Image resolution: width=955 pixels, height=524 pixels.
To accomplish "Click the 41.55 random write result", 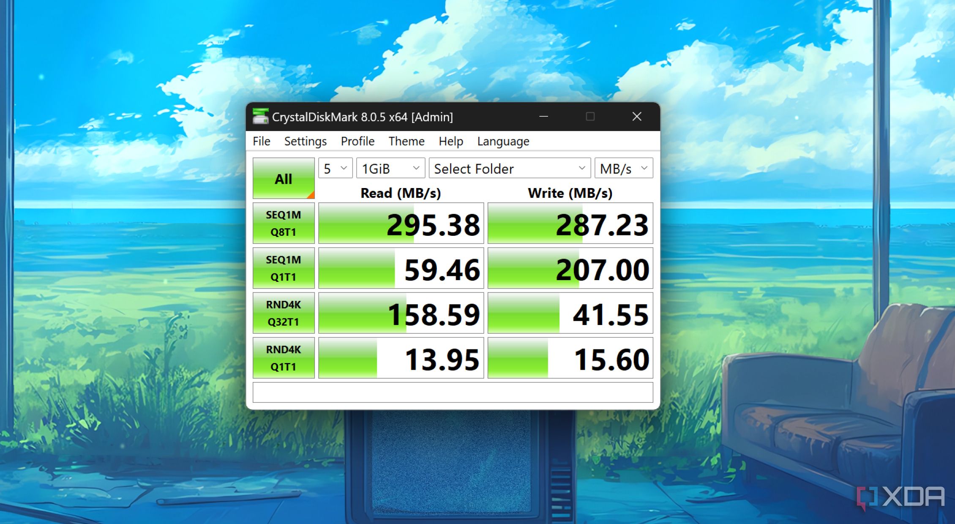I will tap(570, 313).
